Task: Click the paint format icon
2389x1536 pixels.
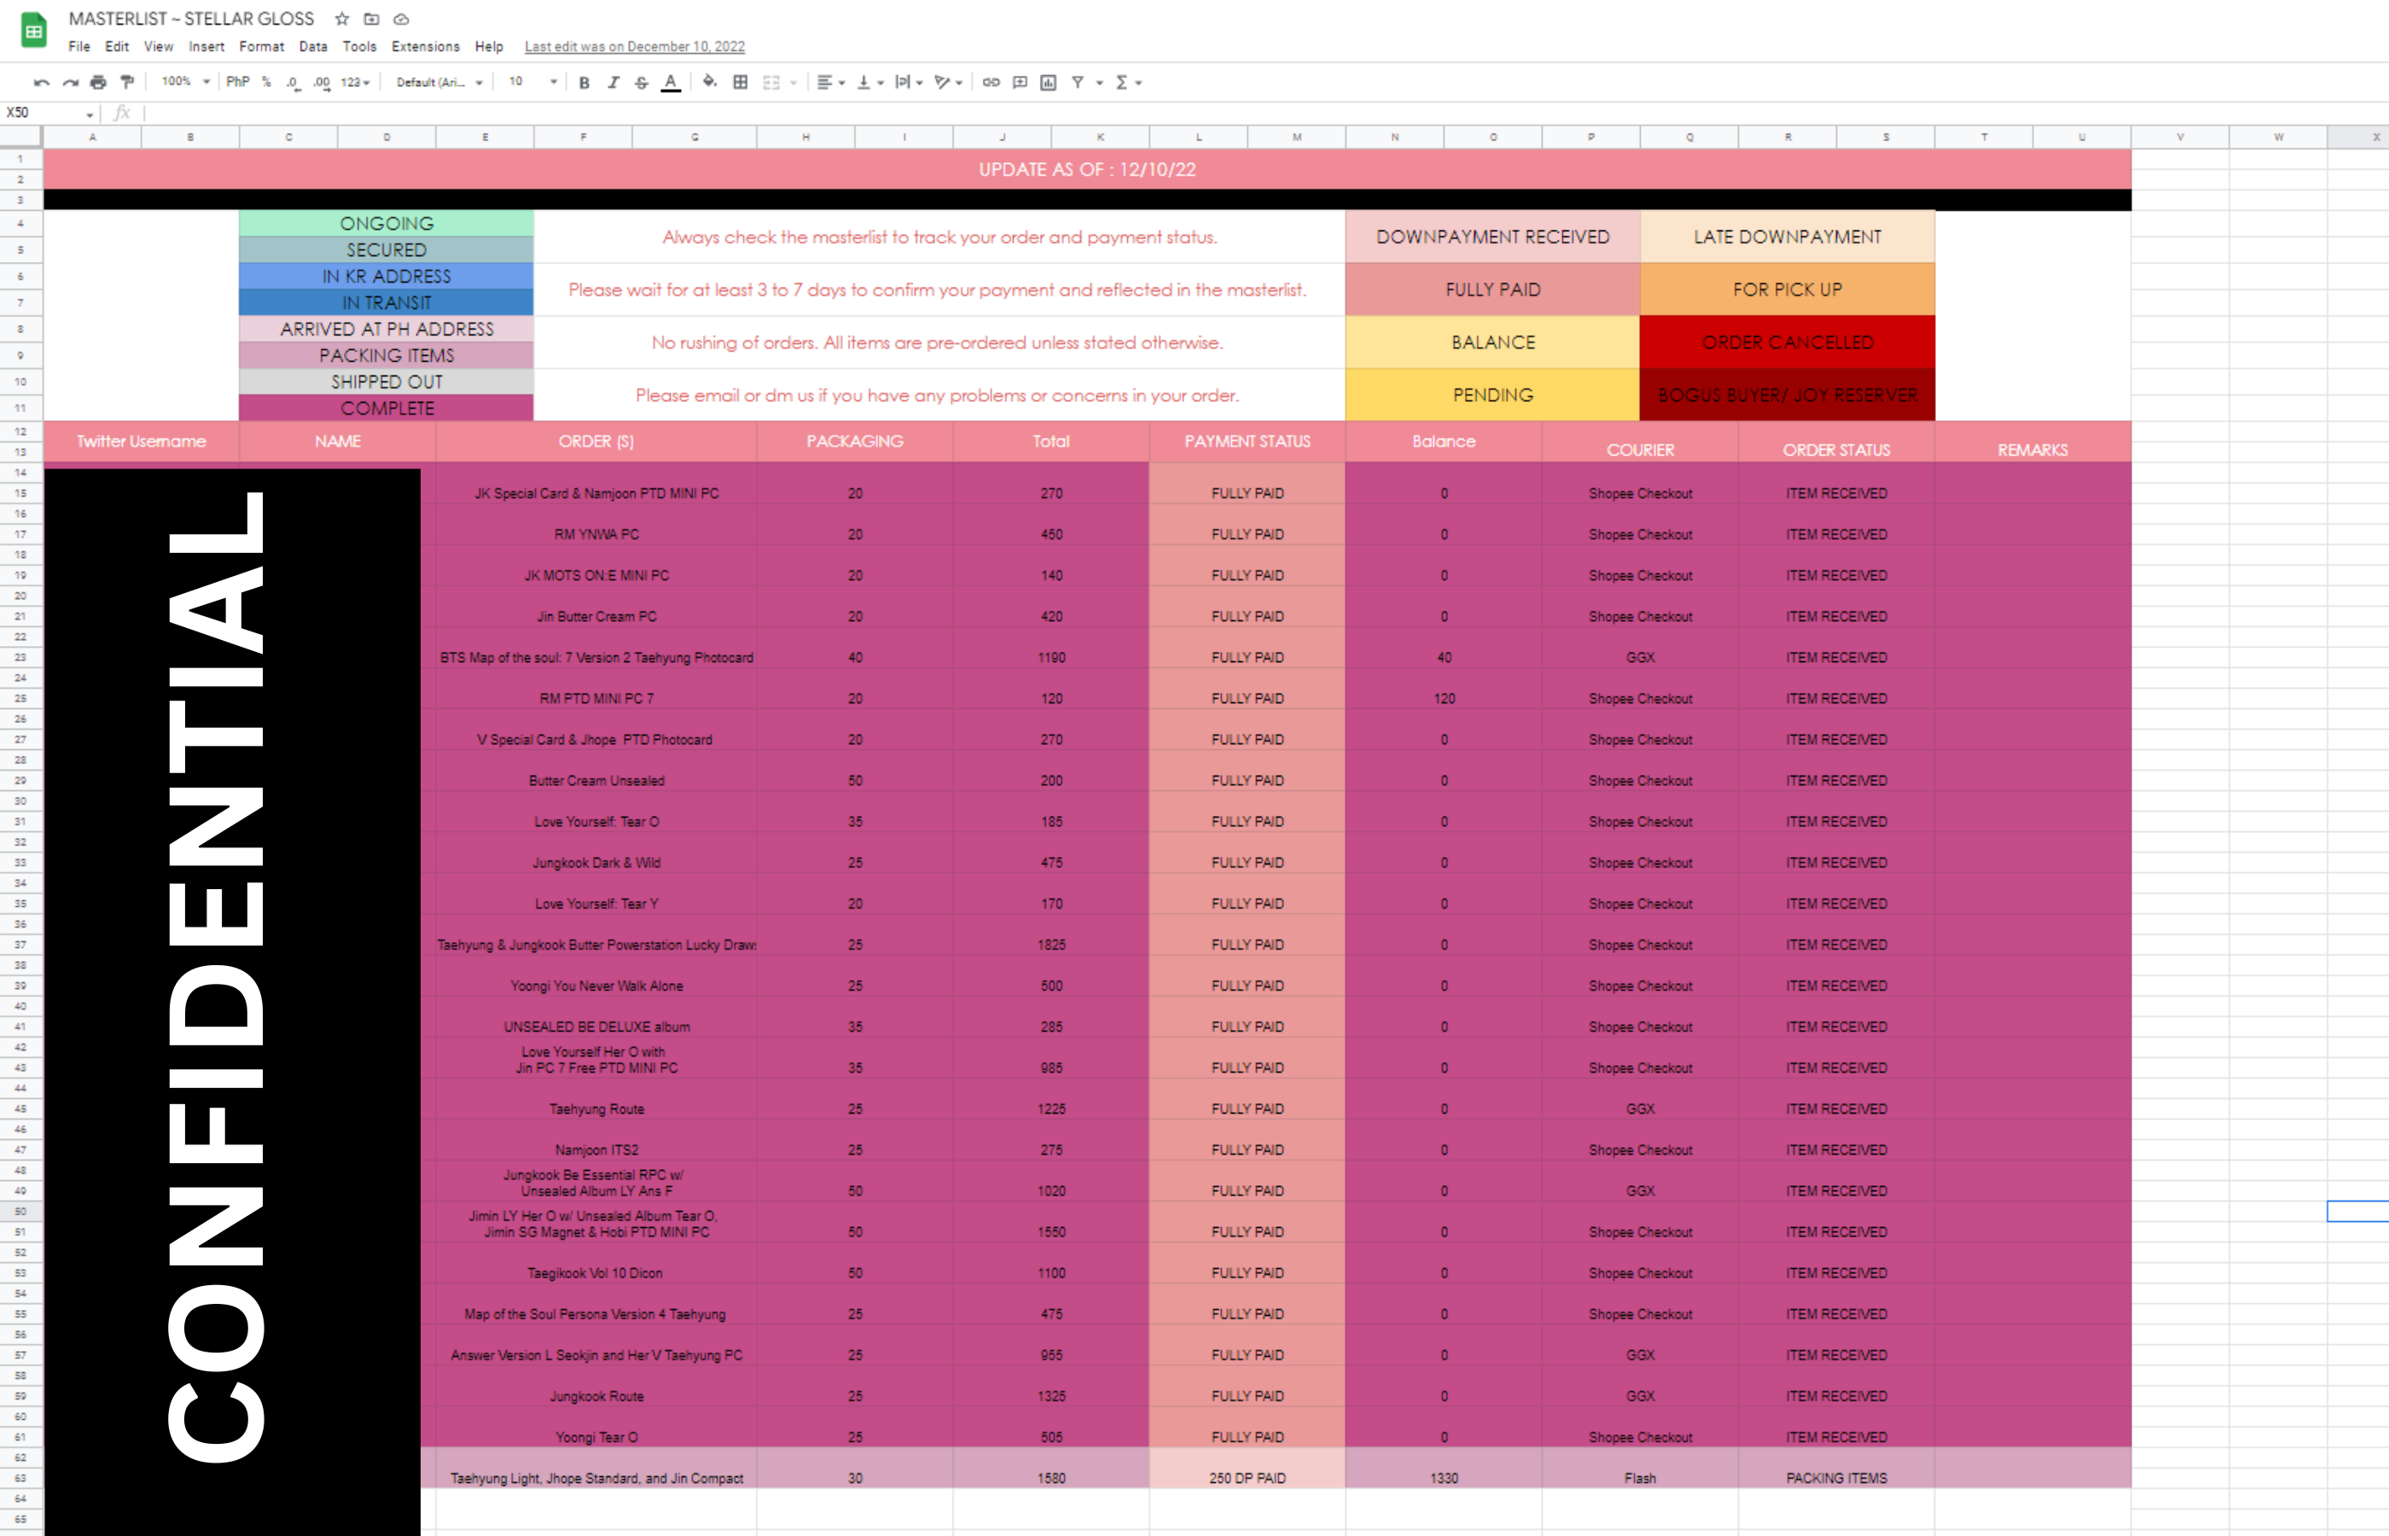Action: [x=126, y=82]
